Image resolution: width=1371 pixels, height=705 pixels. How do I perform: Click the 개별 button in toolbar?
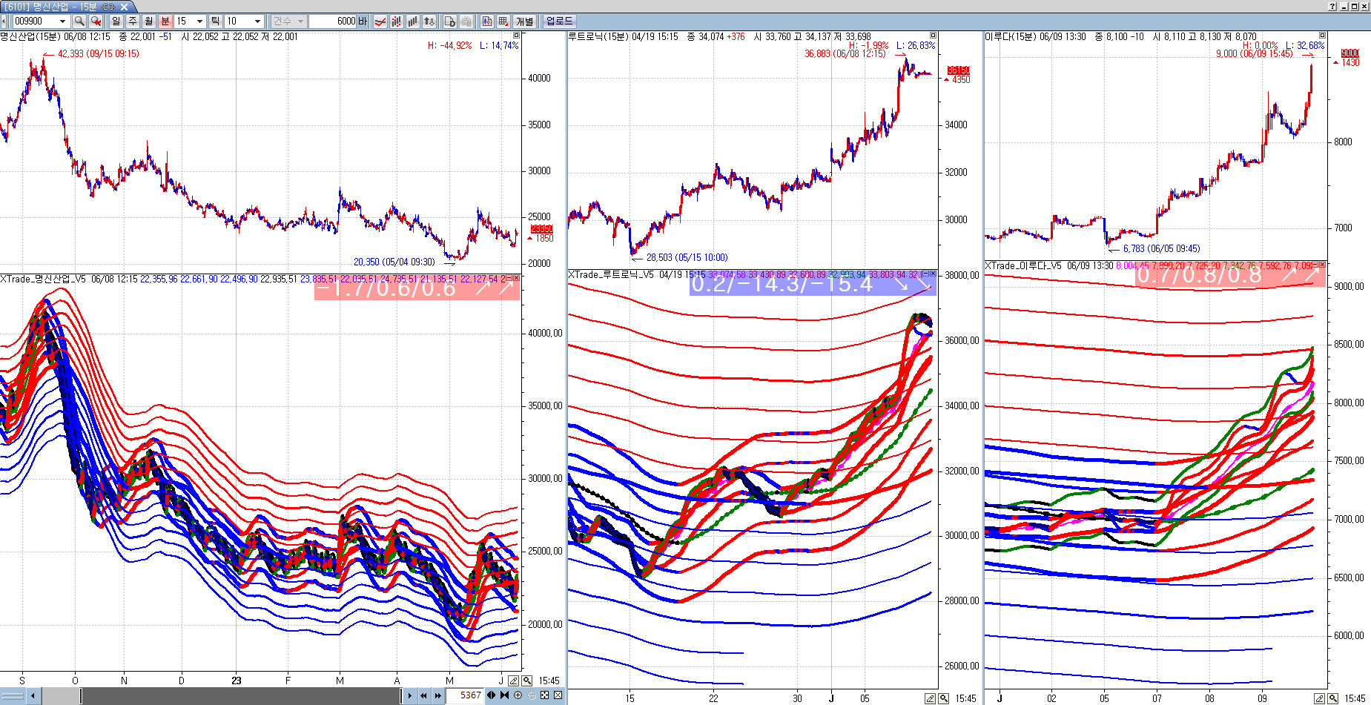[x=525, y=21]
